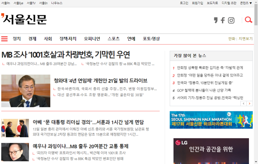
Task: Open ranked news 3 민국파 "정봉주
Action: [205, 83]
